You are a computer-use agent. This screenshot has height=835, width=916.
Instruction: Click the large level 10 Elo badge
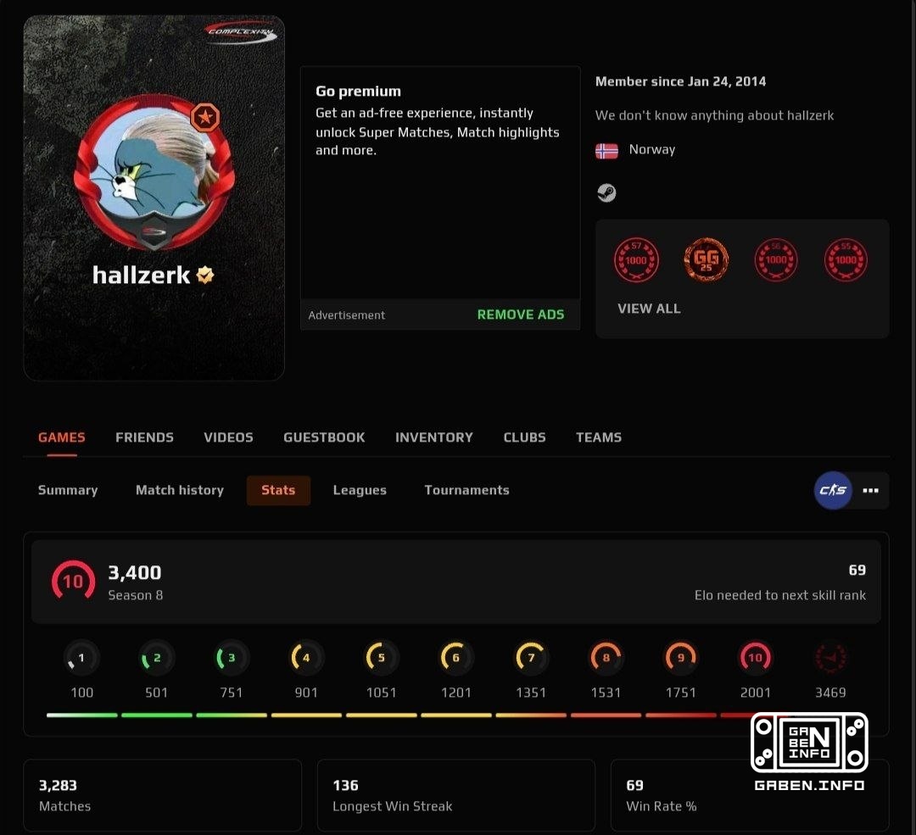[73, 581]
